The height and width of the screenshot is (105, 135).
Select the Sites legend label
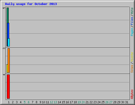tap(132, 69)
